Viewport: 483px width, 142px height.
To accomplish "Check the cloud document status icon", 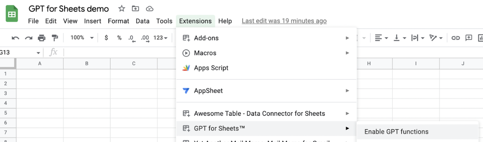I will coord(149,9).
